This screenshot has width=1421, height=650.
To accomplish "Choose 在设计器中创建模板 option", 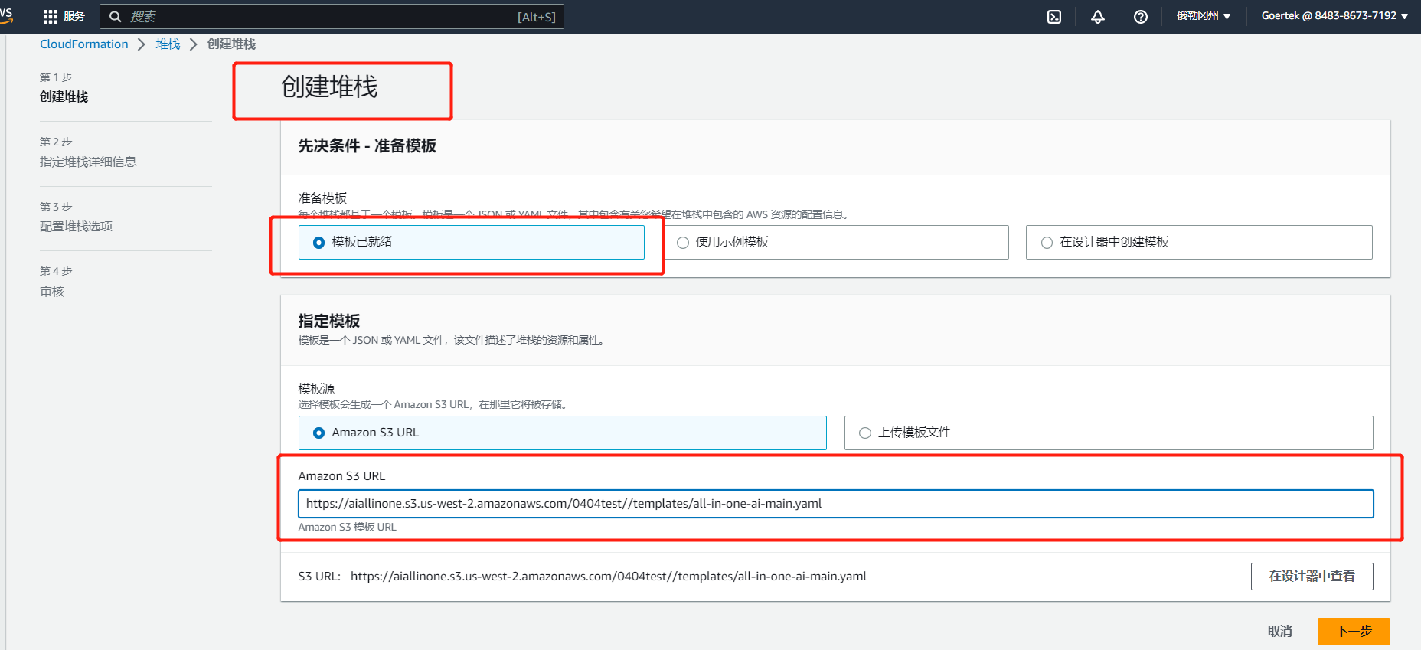I will (x=1047, y=243).
